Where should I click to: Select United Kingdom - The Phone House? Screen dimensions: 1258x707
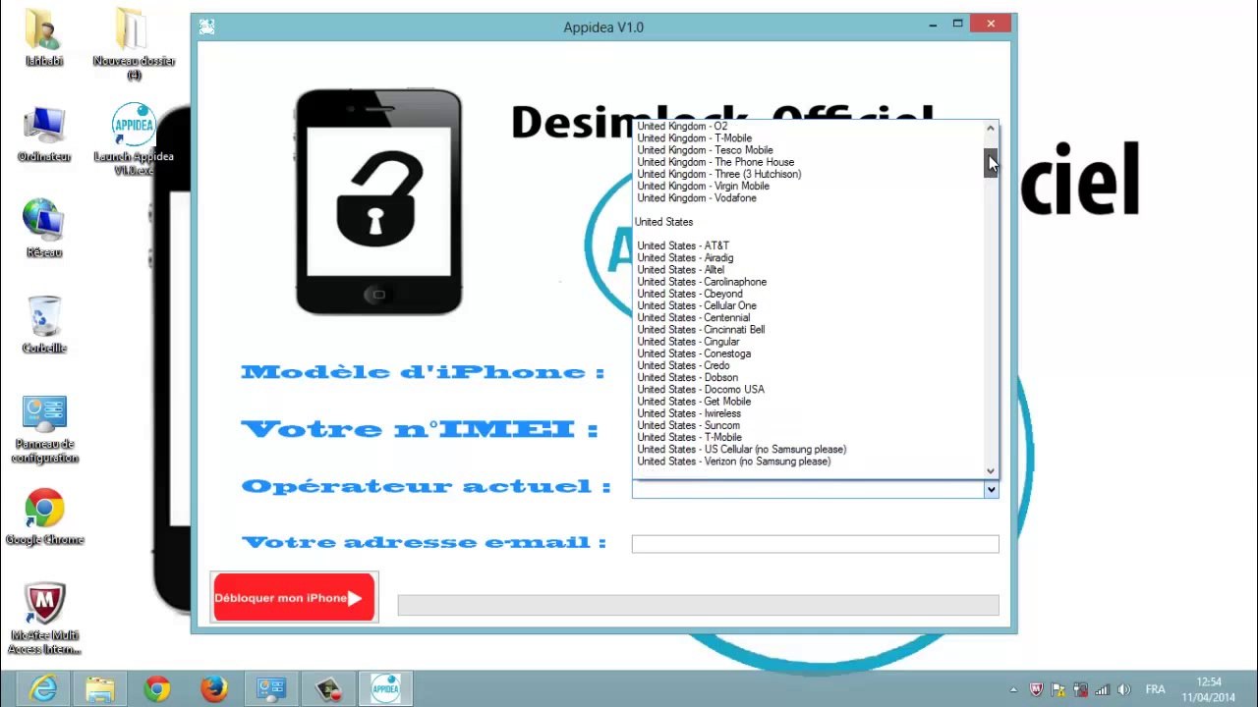[715, 162]
